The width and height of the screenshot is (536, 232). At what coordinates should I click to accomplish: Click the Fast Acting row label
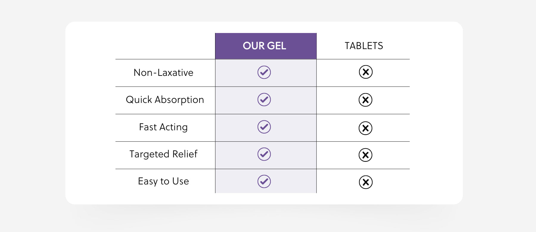tap(163, 127)
